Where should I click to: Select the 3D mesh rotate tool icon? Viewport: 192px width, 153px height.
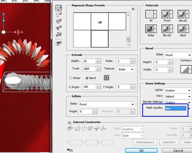(x=58, y=8)
